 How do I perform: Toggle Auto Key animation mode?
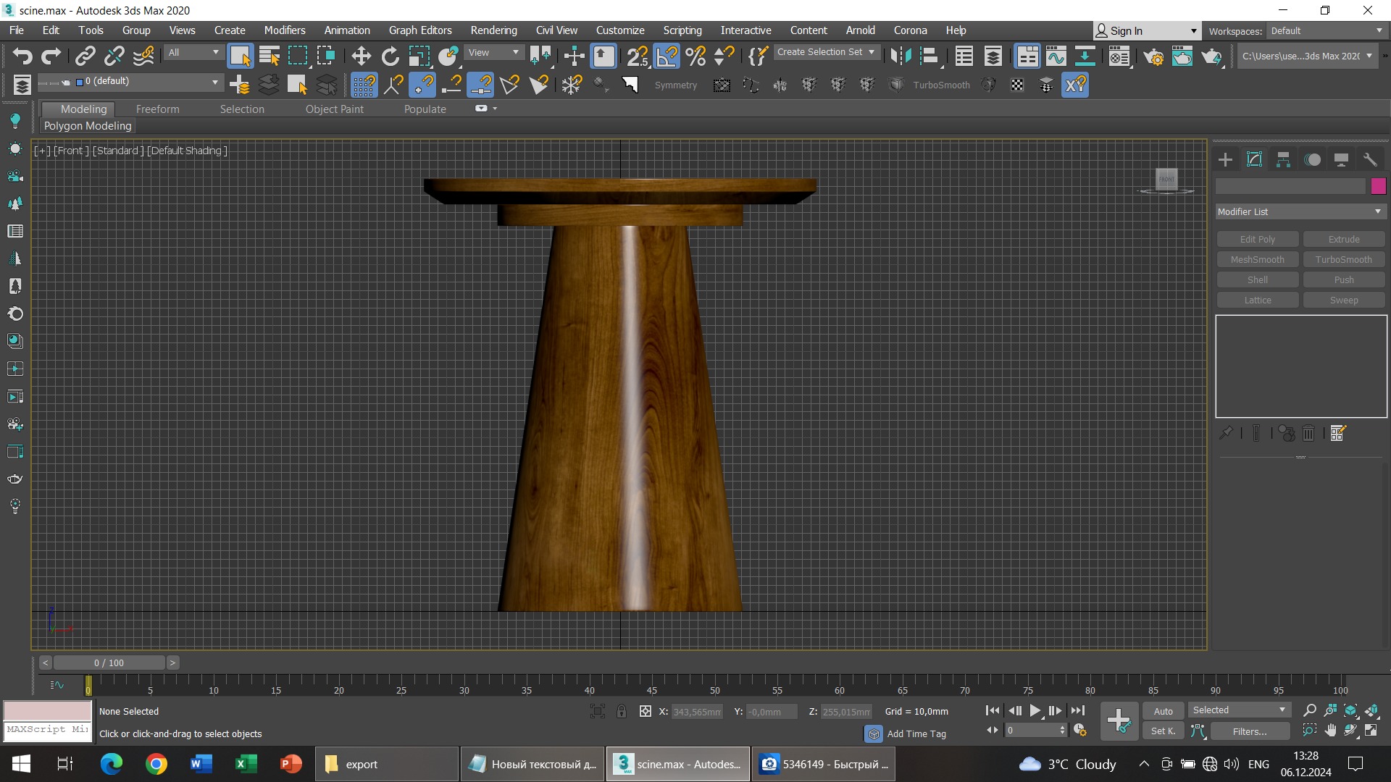pos(1164,711)
